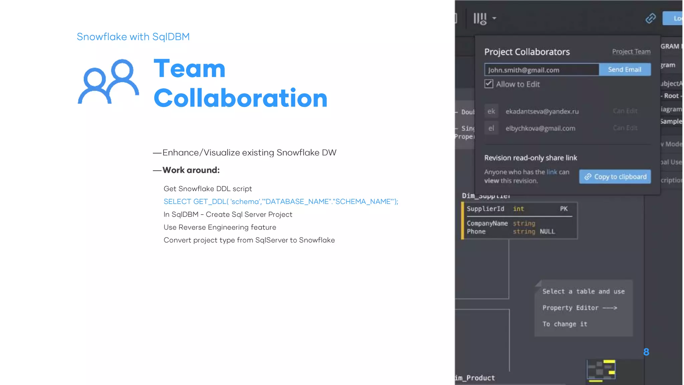Screen dimensions: 684x385
Task: Open the view mode dropdown arrow
Action: 494,18
